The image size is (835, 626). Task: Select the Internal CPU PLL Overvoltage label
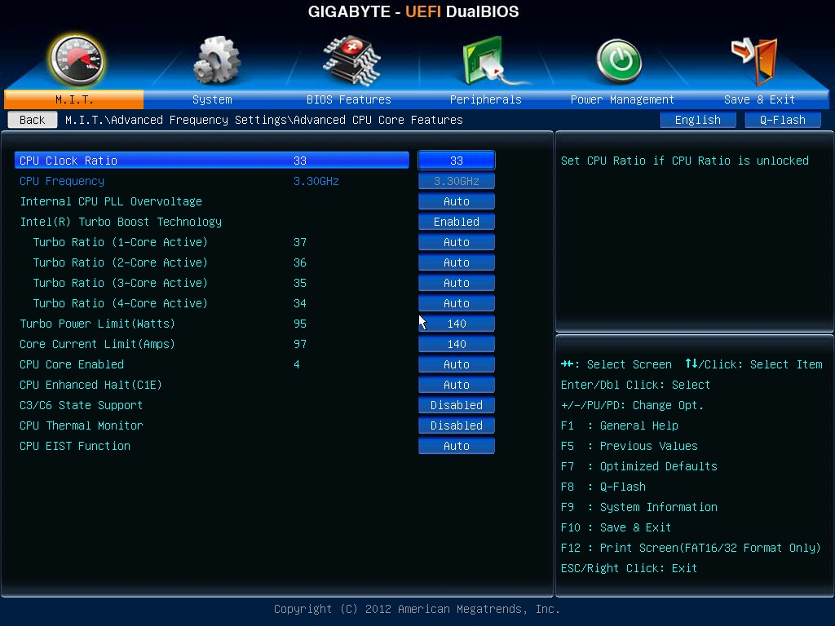[x=111, y=201]
